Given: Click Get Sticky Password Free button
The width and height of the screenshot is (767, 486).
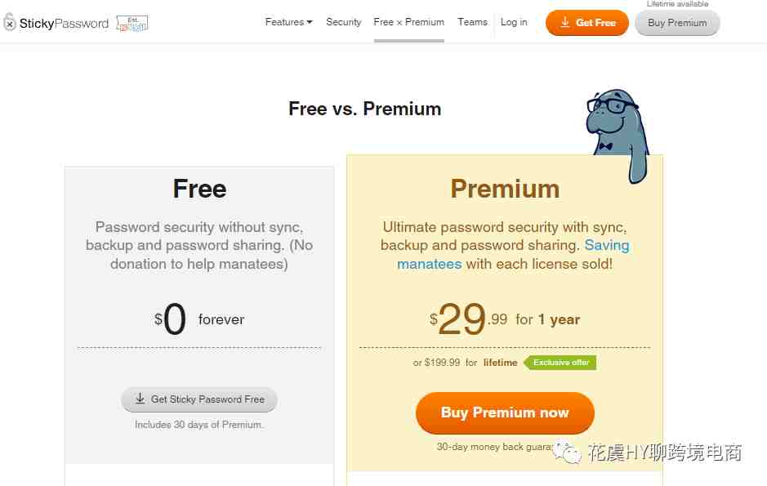Looking at the screenshot, I should [x=199, y=399].
